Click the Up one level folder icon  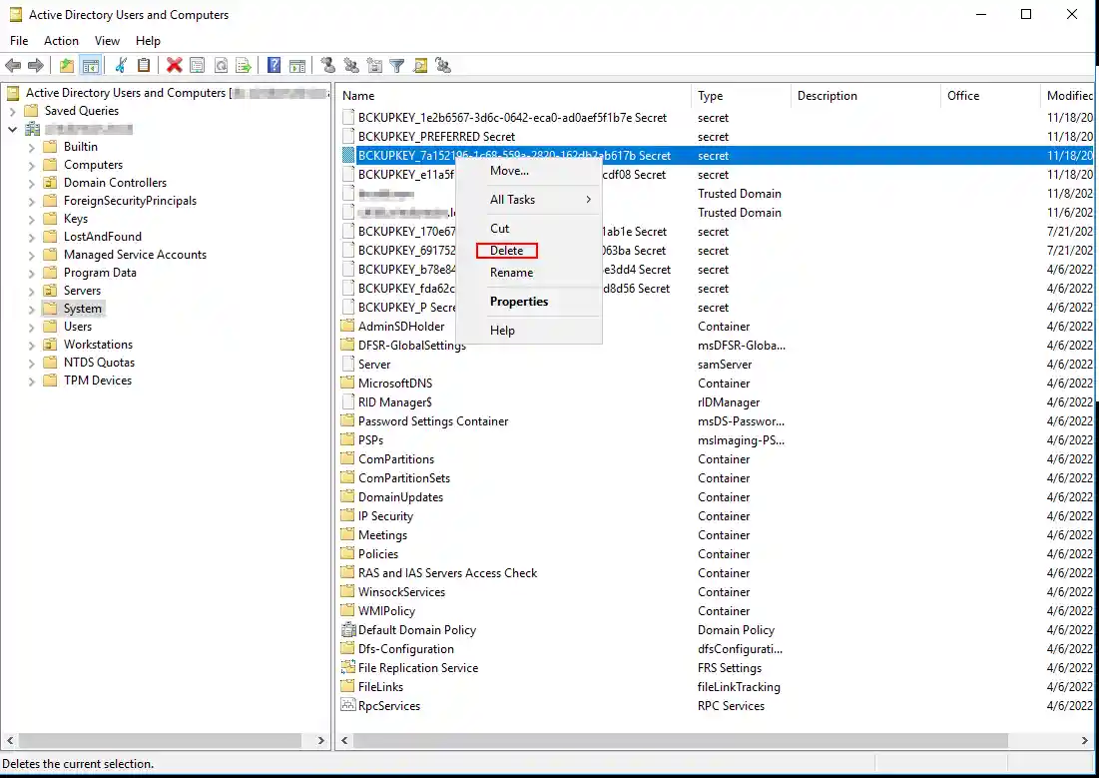[x=67, y=66]
